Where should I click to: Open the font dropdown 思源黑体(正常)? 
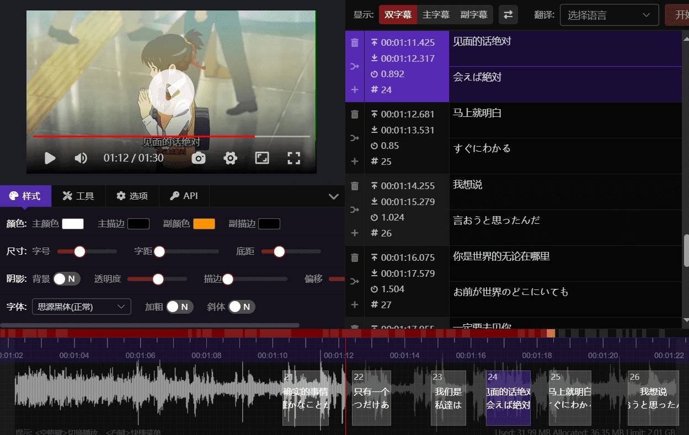tap(82, 307)
